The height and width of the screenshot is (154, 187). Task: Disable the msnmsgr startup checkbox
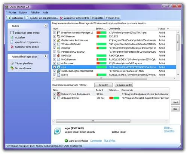tap(55, 48)
